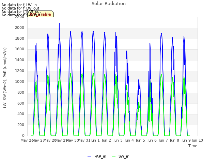The image size is (218, 163).
Task: Click the blue PAR_in legend color marker
Action: (x=89, y=157)
